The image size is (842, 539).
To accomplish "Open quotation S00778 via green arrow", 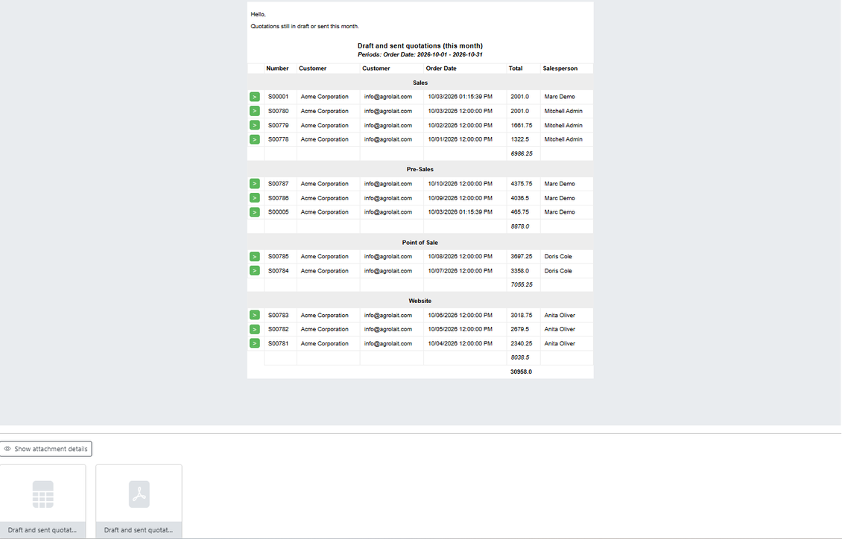I will [x=255, y=139].
